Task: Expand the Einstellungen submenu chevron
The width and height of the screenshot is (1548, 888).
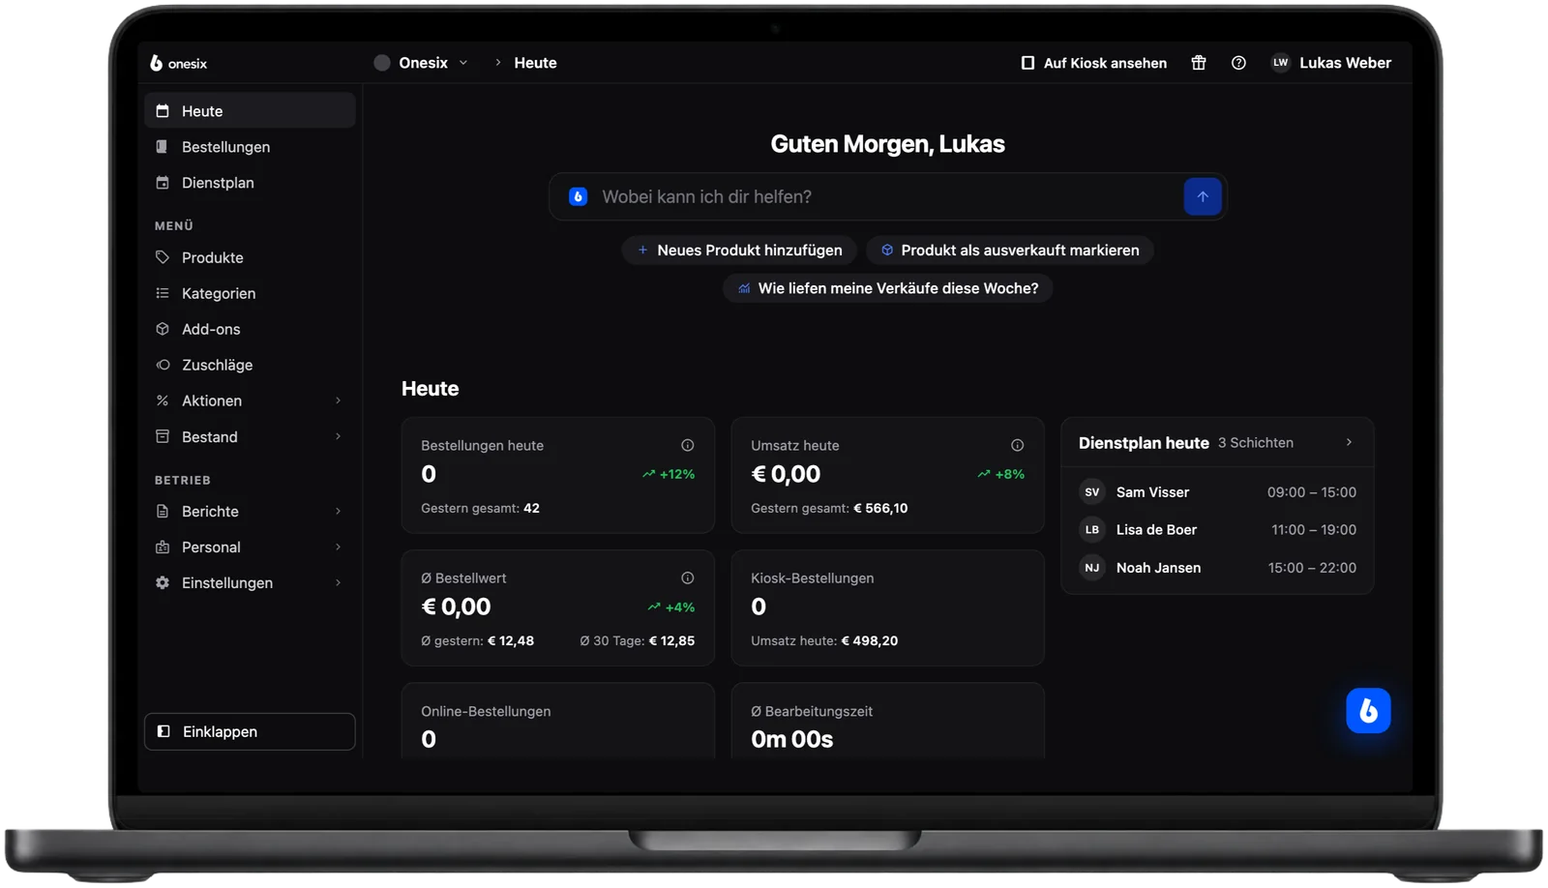Action: pyautogui.click(x=338, y=582)
